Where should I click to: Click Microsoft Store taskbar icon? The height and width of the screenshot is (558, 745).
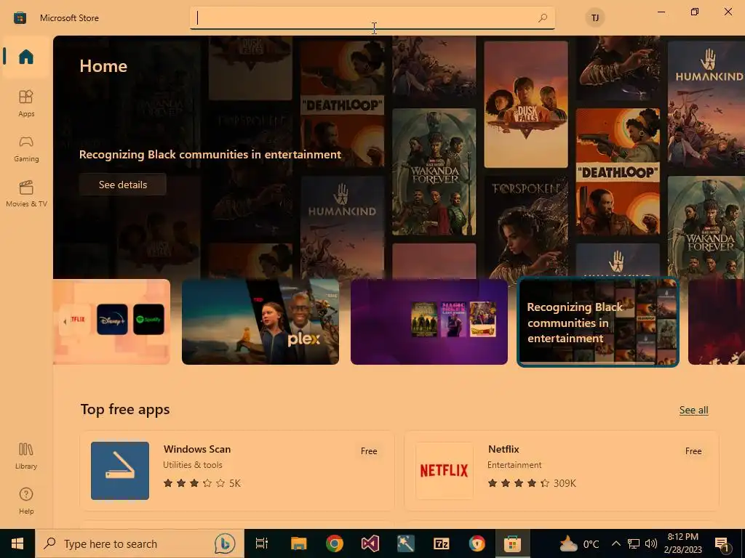tap(513, 543)
